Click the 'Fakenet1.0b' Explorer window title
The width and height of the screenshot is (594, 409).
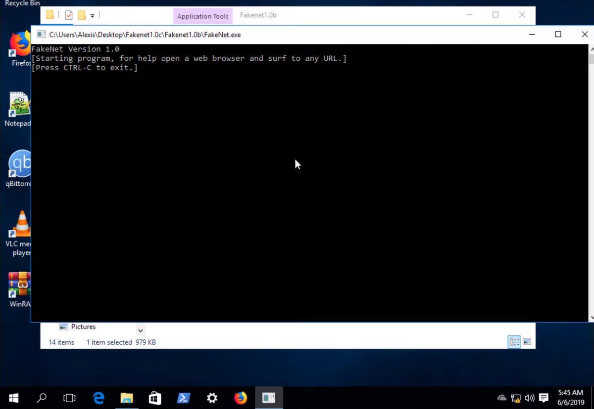click(258, 15)
